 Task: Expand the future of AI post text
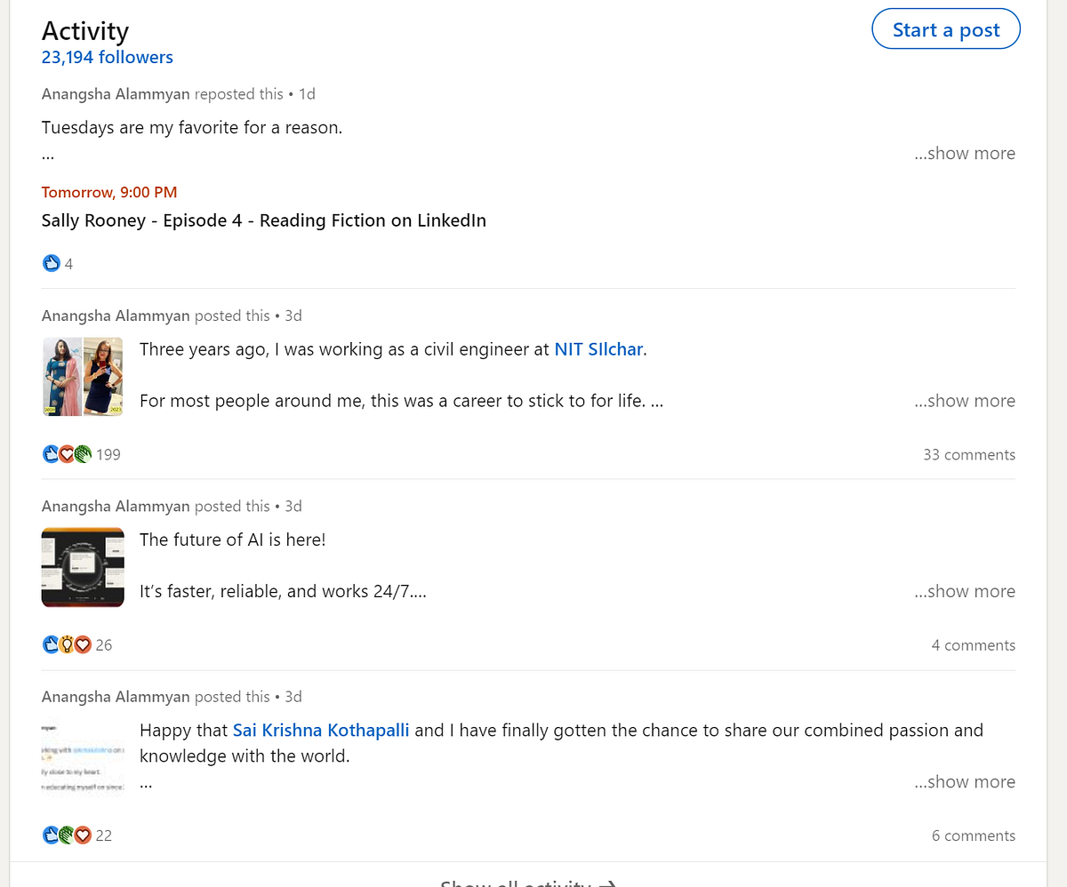(964, 591)
